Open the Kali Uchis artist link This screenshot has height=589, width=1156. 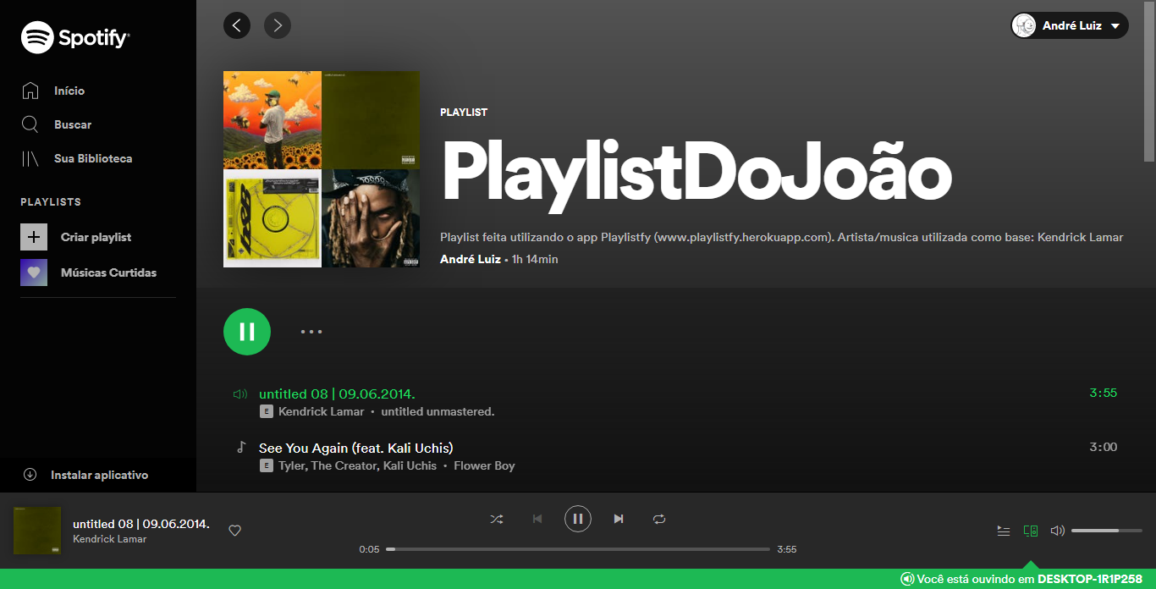410,465
